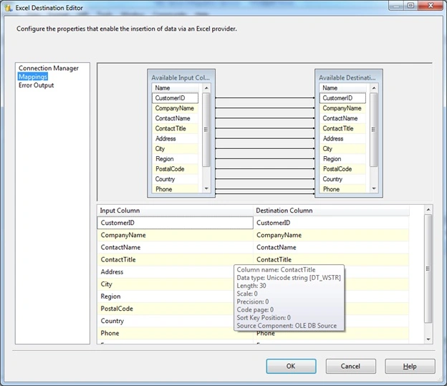Select Address in Available Destination Columns
Viewport: 447px width, 386px height.
342,138
